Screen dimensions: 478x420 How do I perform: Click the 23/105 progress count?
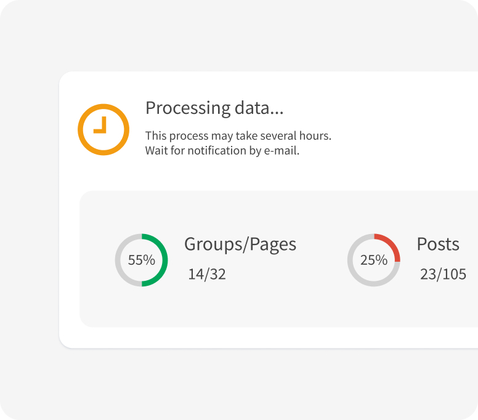443,274
